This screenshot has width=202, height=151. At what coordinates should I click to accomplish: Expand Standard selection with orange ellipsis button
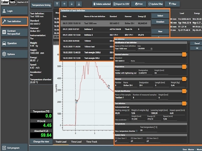click(x=184, y=55)
